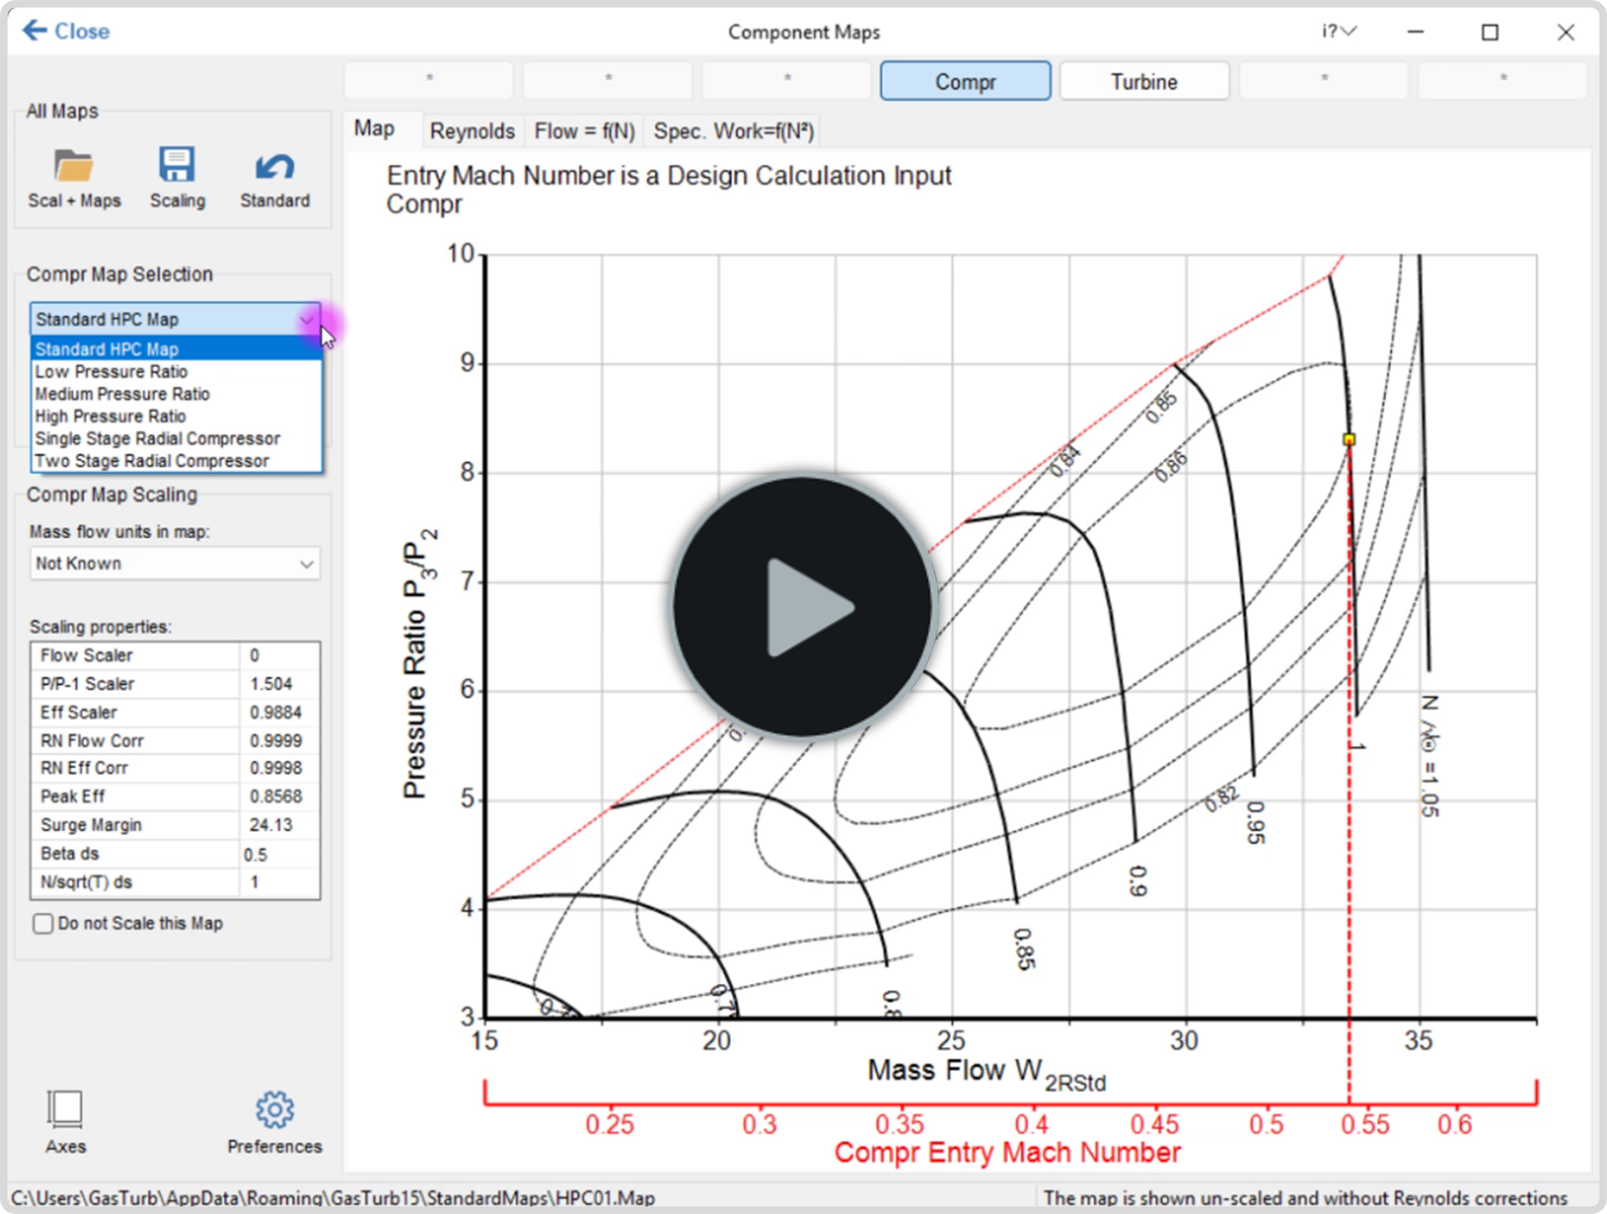Open Mass flow units dropdown
The width and height of the screenshot is (1607, 1214).
tap(175, 563)
